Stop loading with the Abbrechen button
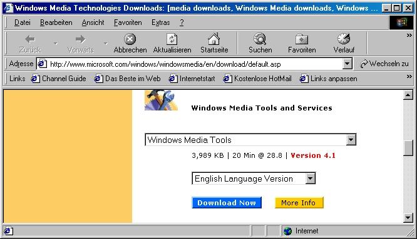The width and height of the screenshot is (417, 239). pos(130,43)
